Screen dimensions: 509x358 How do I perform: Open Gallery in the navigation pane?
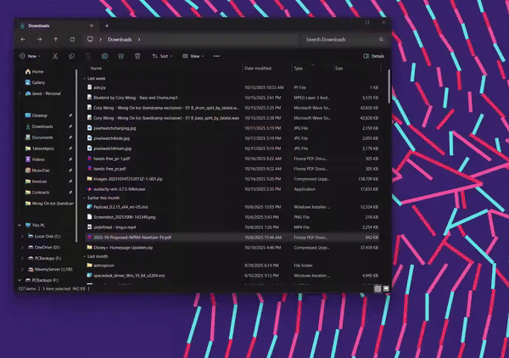(x=38, y=82)
